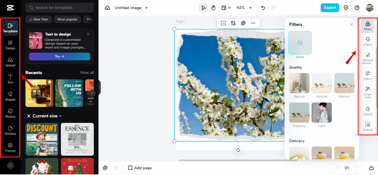Choose the Discount template thumbnail
The image size is (378, 175).
coord(42,139)
